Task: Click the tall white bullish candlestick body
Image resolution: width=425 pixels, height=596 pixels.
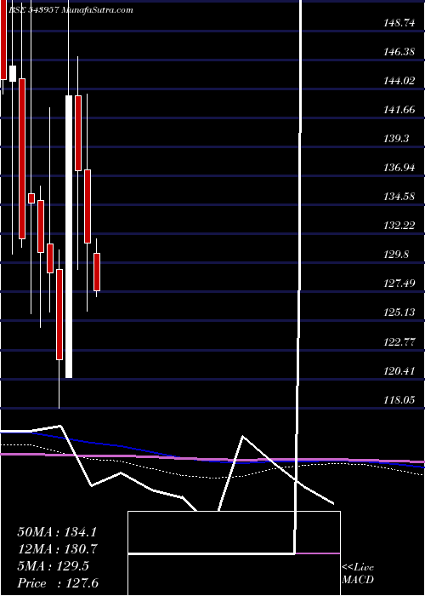Action: (69, 237)
